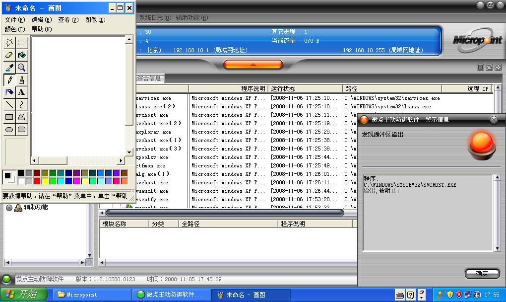
Task: Click the 远程 IP column header
Action: (x=467, y=89)
